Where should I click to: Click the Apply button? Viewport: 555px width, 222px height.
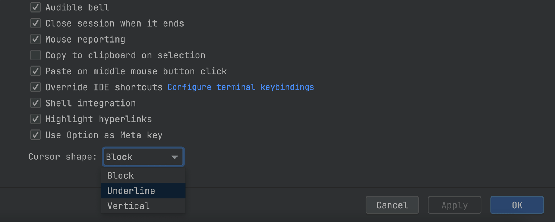[454, 205]
